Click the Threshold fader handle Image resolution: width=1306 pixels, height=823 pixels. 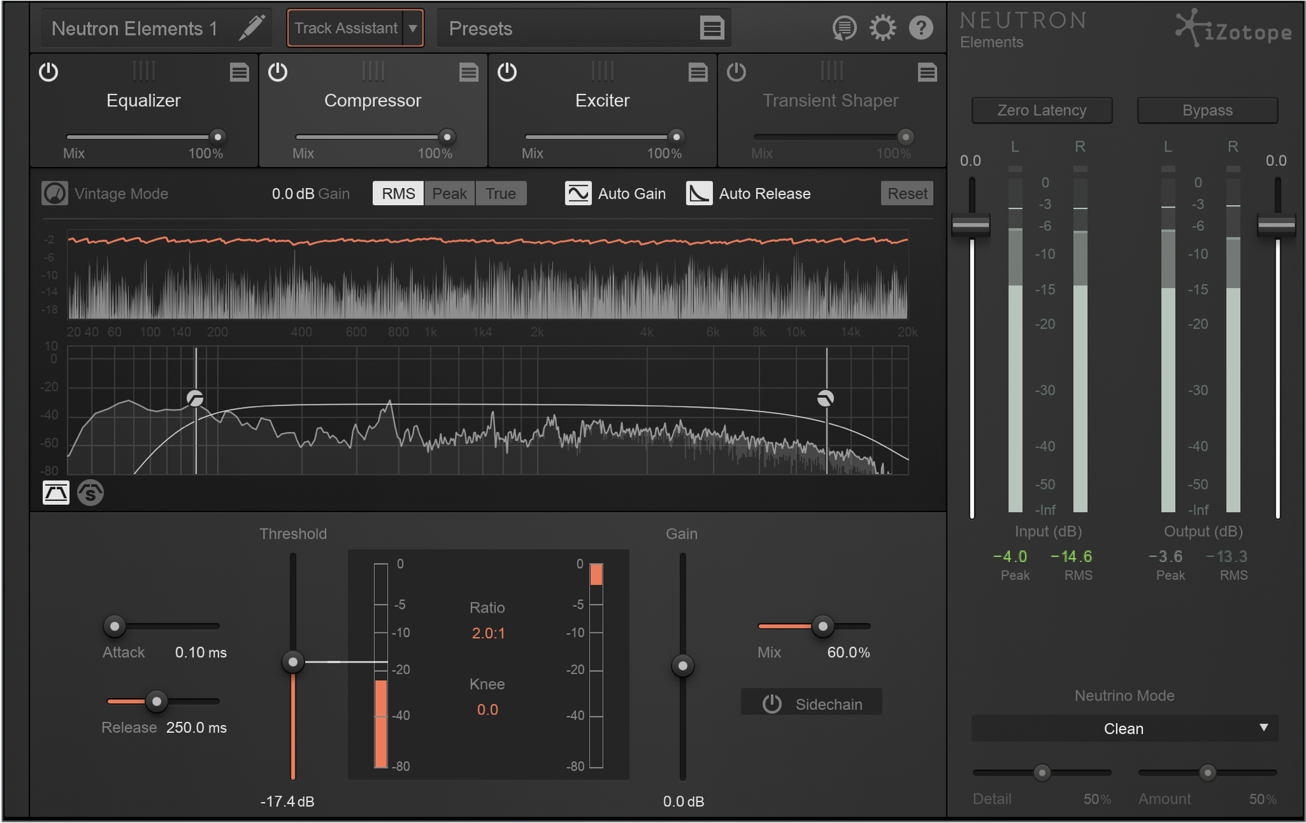[x=293, y=662]
